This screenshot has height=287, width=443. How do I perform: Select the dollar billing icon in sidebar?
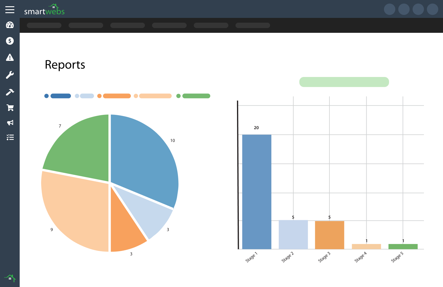pos(10,41)
